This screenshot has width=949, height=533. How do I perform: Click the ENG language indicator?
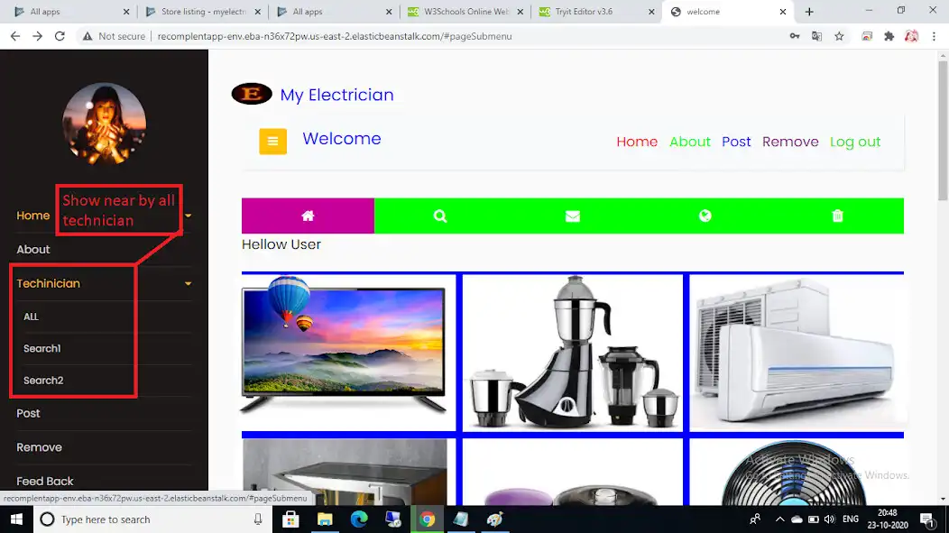pyautogui.click(x=851, y=519)
